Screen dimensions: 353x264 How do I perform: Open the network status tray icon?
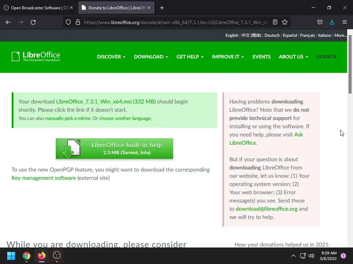pos(303,256)
